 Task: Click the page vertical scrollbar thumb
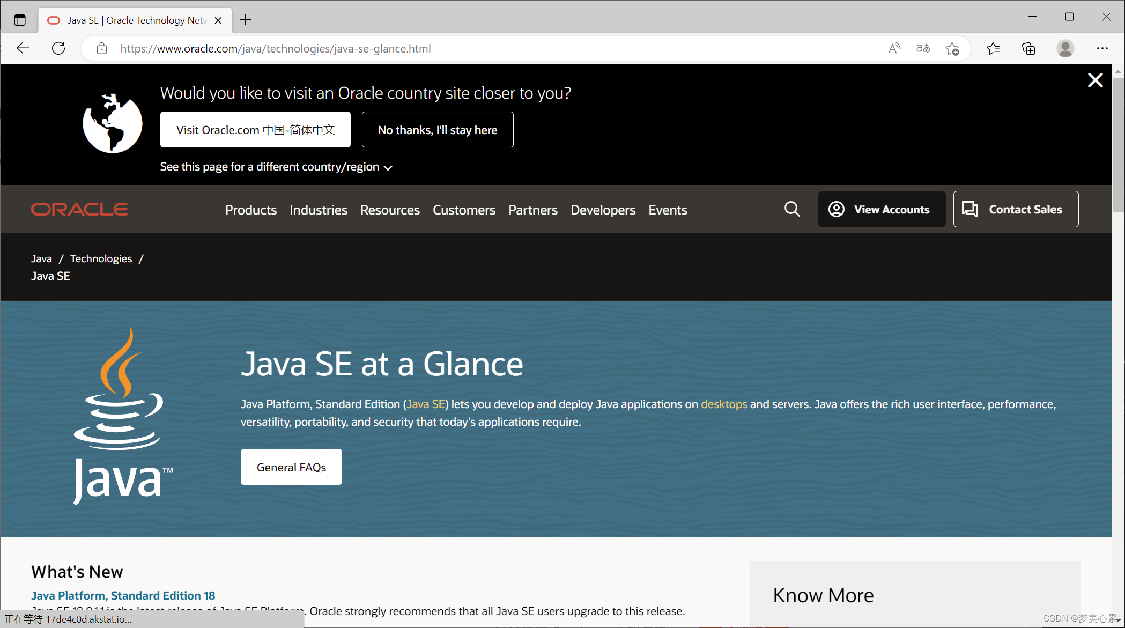1118,145
